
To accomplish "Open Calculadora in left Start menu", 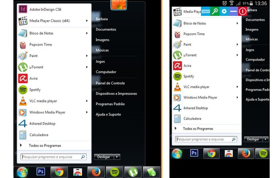I will point(54,135).
